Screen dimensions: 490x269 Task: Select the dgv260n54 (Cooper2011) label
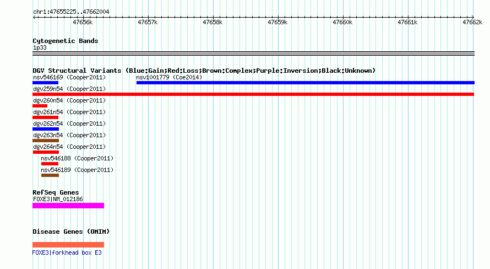69,100
